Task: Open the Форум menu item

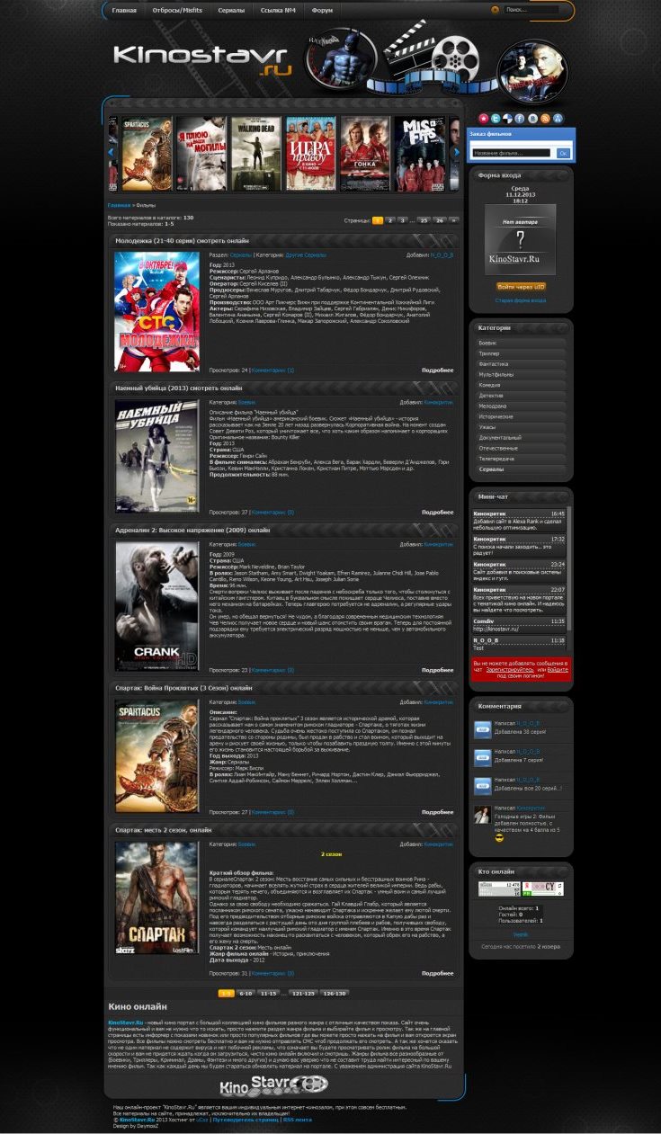Action: tap(321, 11)
